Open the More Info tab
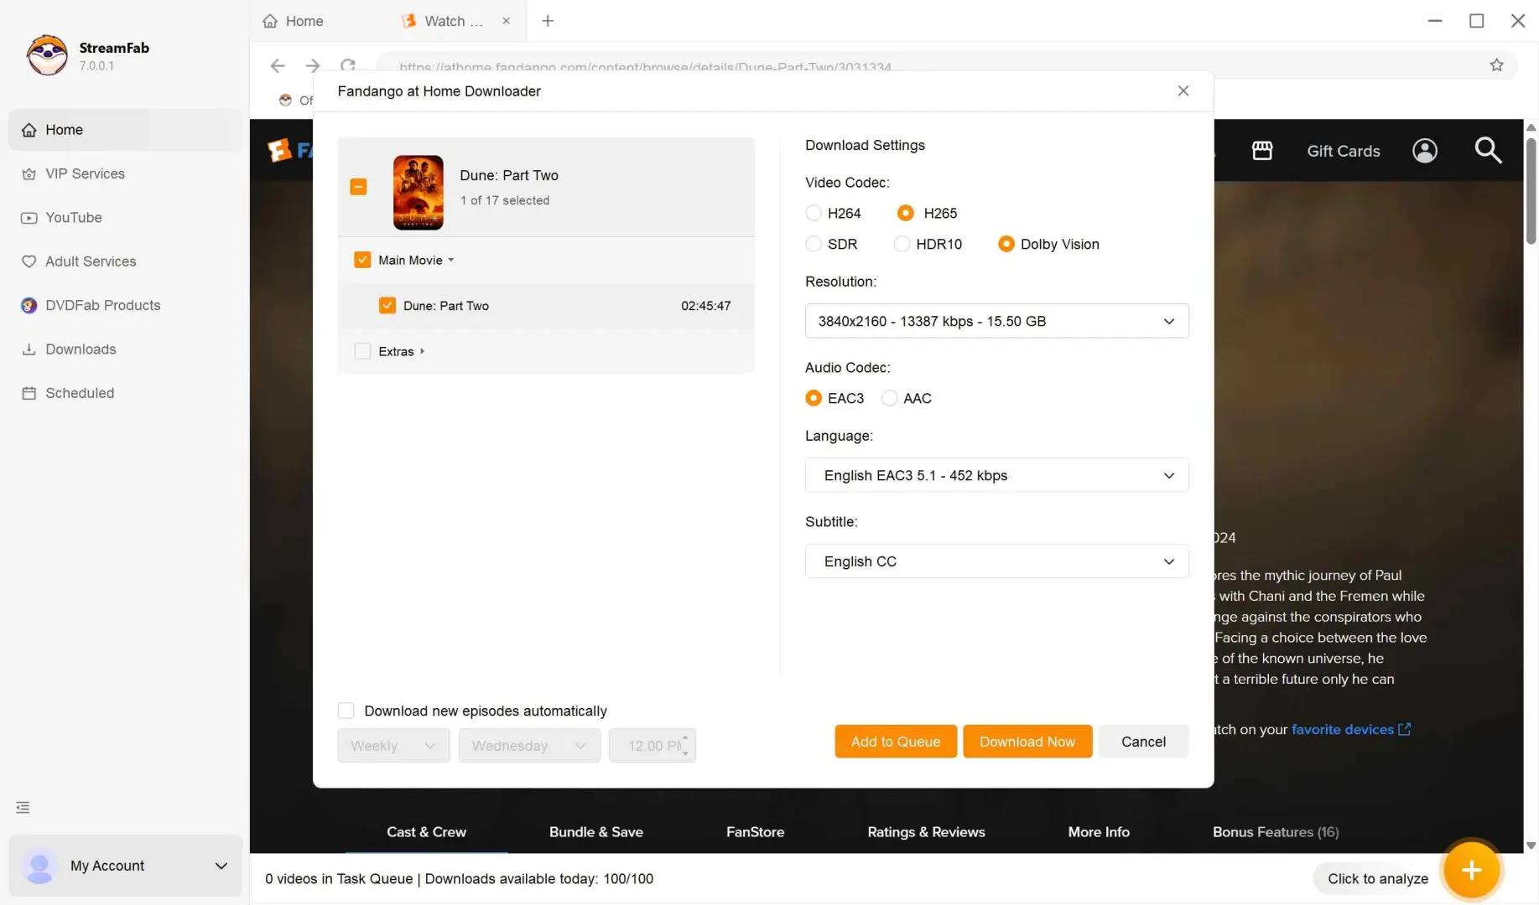 1098,832
